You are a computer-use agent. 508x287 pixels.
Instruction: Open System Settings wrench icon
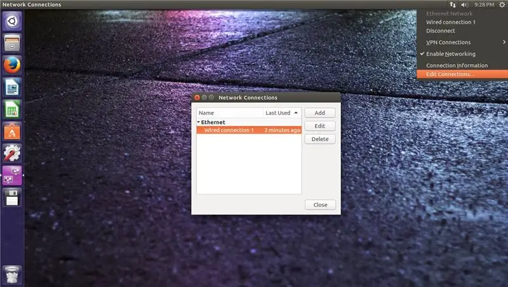pyautogui.click(x=12, y=153)
